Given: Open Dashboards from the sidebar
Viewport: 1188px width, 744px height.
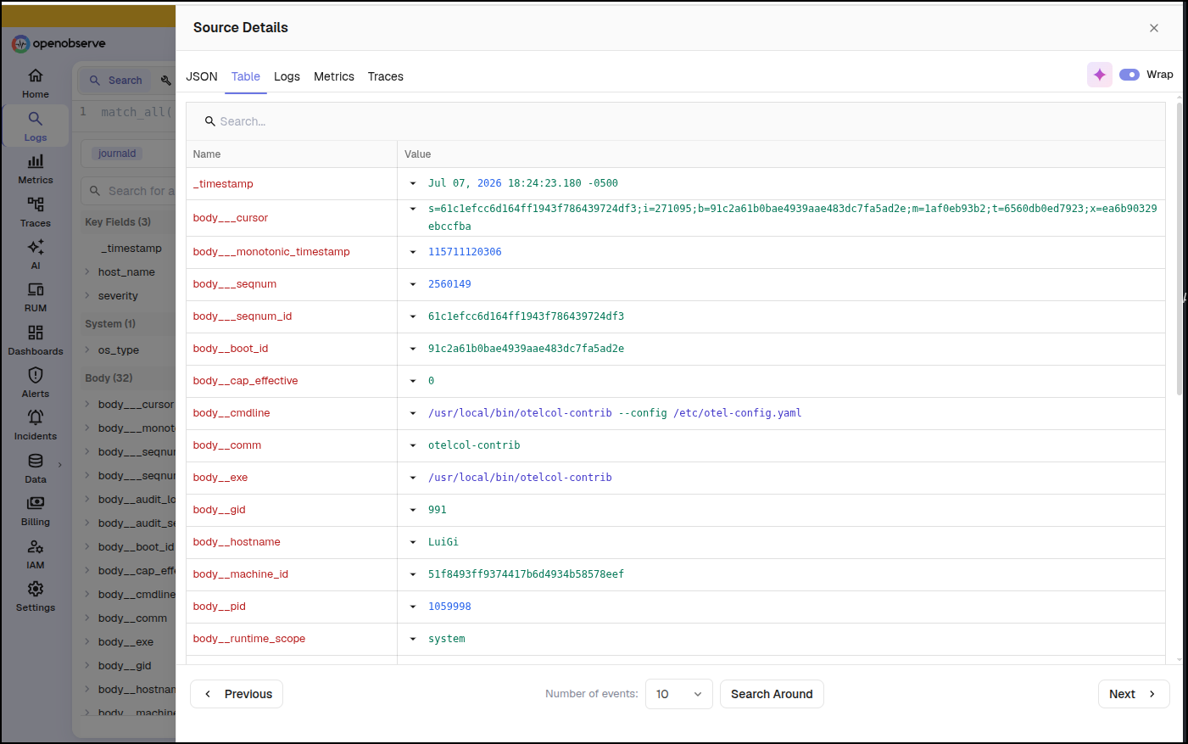Looking at the screenshot, I should (x=36, y=339).
